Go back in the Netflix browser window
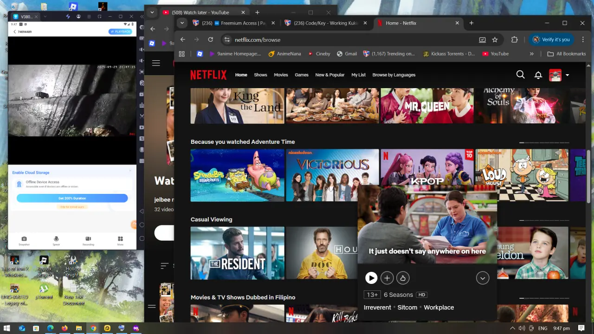 coord(183,39)
